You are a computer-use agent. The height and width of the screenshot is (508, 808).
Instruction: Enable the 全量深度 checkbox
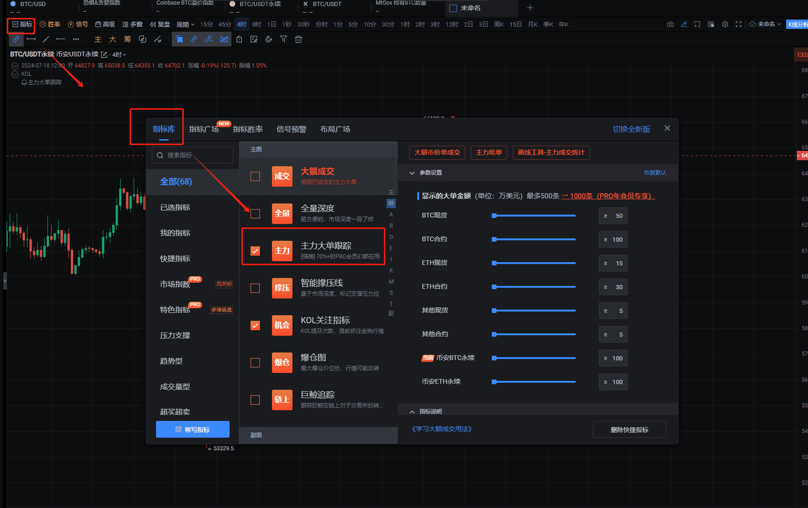(255, 214)
